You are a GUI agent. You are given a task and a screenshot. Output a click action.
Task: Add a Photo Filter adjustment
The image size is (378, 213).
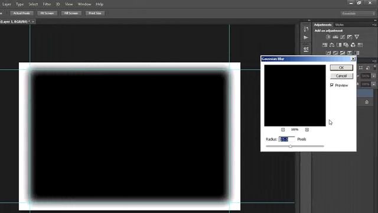346,45
